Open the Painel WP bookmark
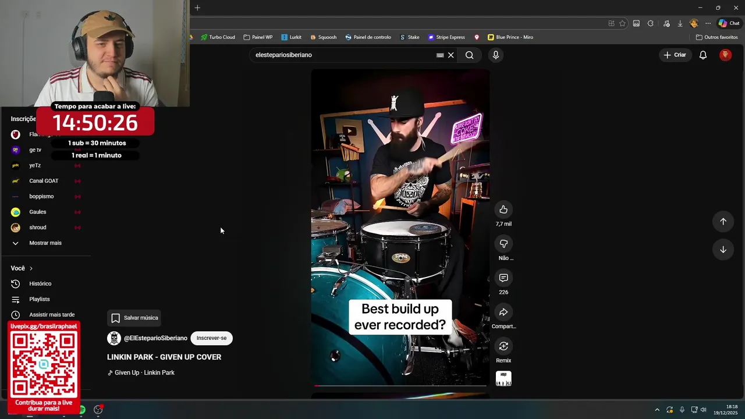Image resolution: width=745 pixels, height=419 pixels. coord(258,37)
